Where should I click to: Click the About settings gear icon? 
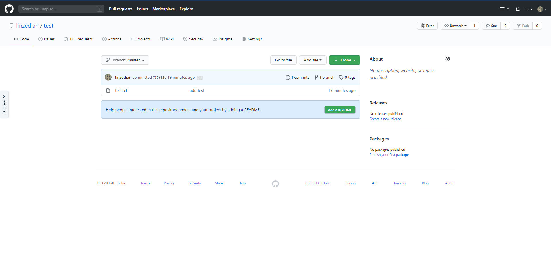click(448, 59)
